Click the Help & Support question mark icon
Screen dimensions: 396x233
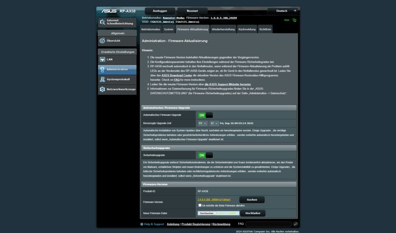[x=142, y=224]
